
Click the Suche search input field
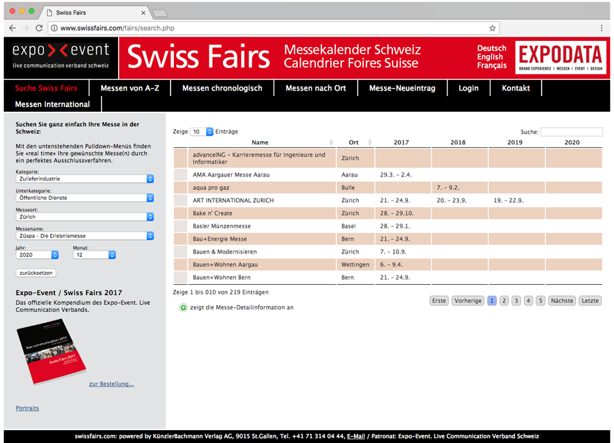572,132
